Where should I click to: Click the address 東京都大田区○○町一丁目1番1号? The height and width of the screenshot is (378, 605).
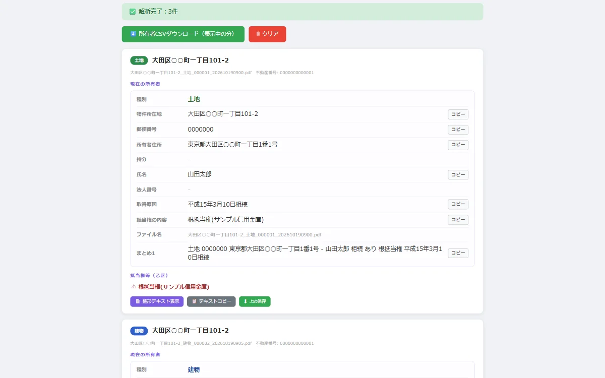point(233,145)
